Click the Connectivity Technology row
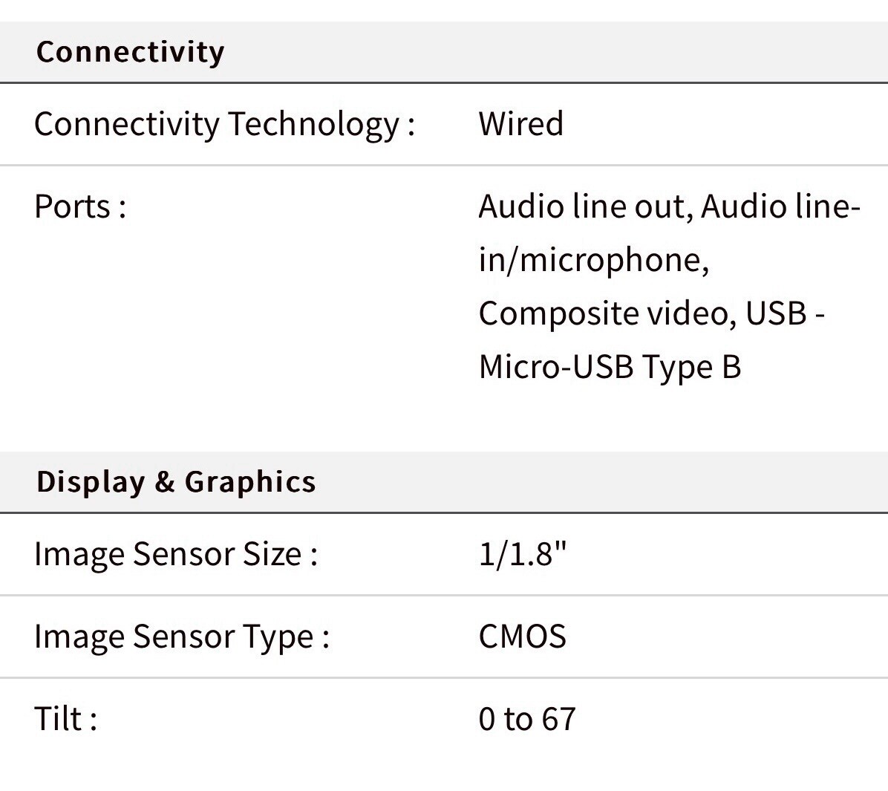This screenshot has width=888, height=791. 444,124
